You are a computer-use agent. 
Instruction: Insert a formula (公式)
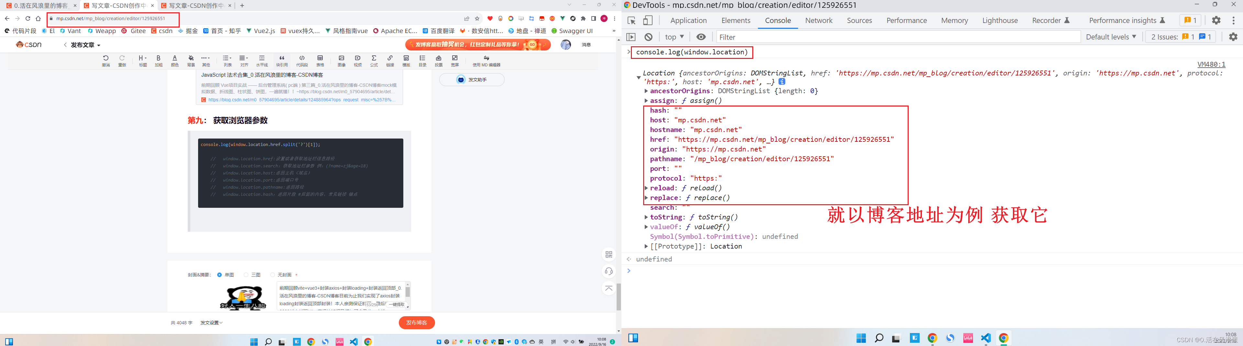[374, 61]
